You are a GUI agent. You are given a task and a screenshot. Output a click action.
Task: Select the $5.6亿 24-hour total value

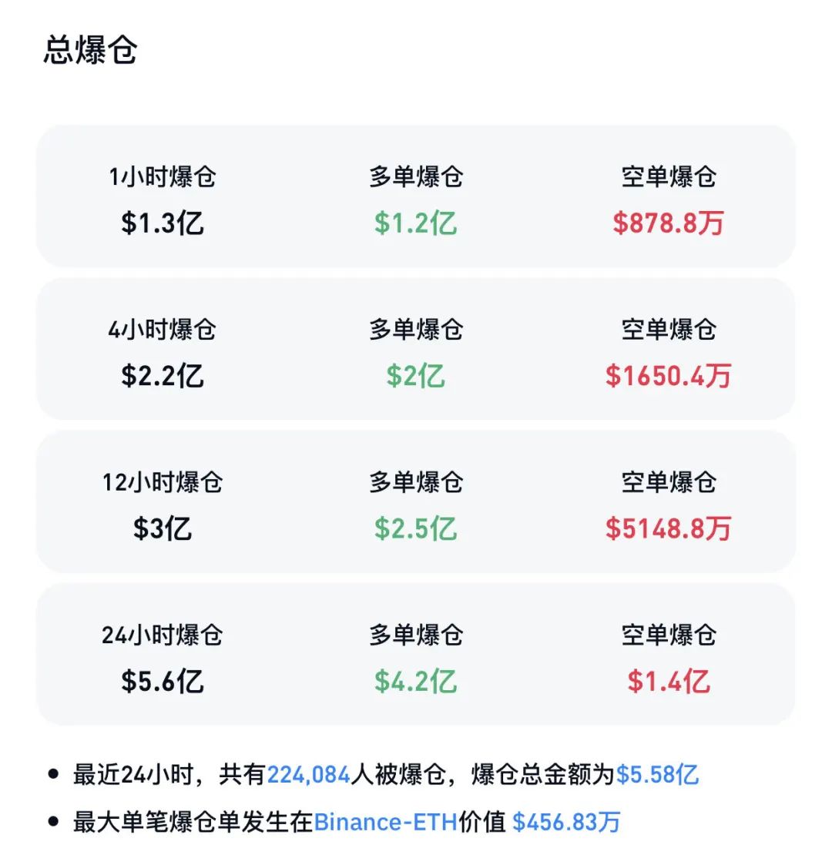click(x=162, y=681)
